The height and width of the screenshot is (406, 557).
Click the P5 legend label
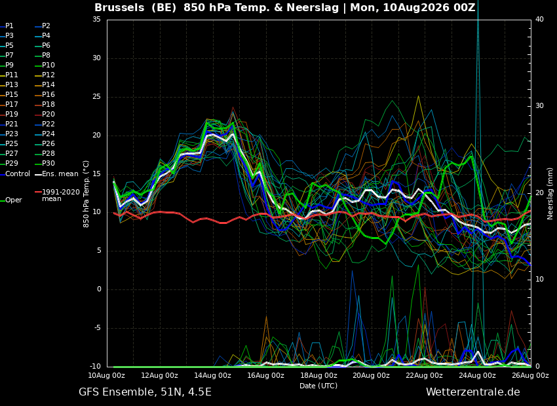(x=9, y=45)
